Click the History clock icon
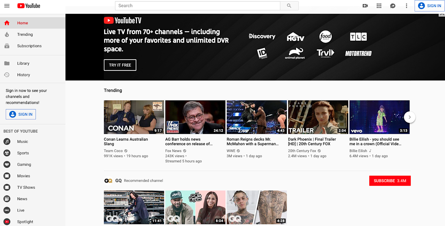Screen dimensions: 445x226 point(7,75)
